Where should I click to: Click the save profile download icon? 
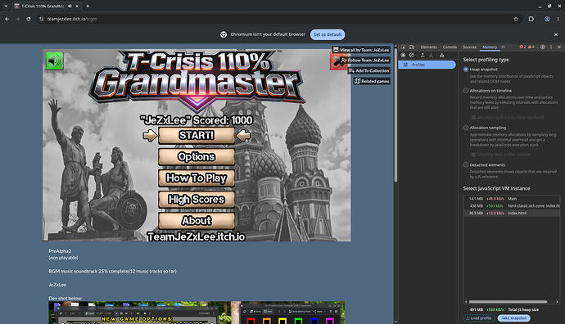(x=431, y=55)
